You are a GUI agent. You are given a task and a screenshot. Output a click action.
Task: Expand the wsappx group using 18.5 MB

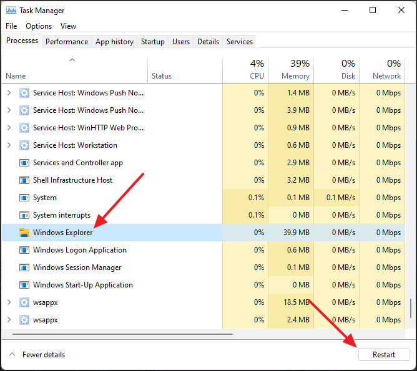point(9,302)
